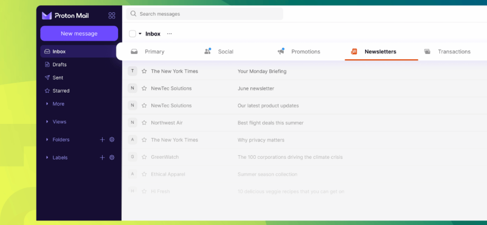The width and height of the screenshot is (487, 225).
Task: Add a new folder with plus icon
Action: click(102, 140)
